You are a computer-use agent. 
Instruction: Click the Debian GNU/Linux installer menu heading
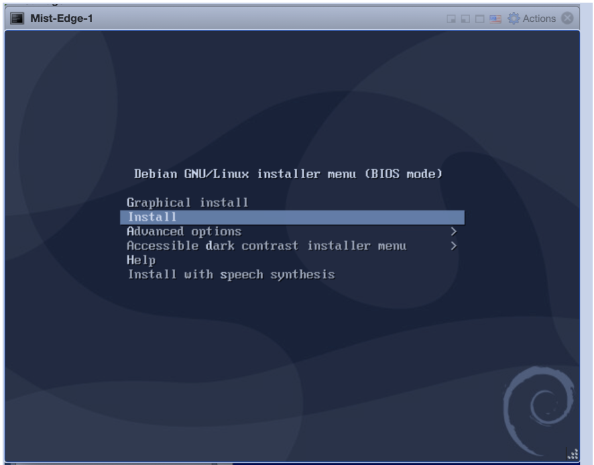pyautogui.click(x=288, y=174)
